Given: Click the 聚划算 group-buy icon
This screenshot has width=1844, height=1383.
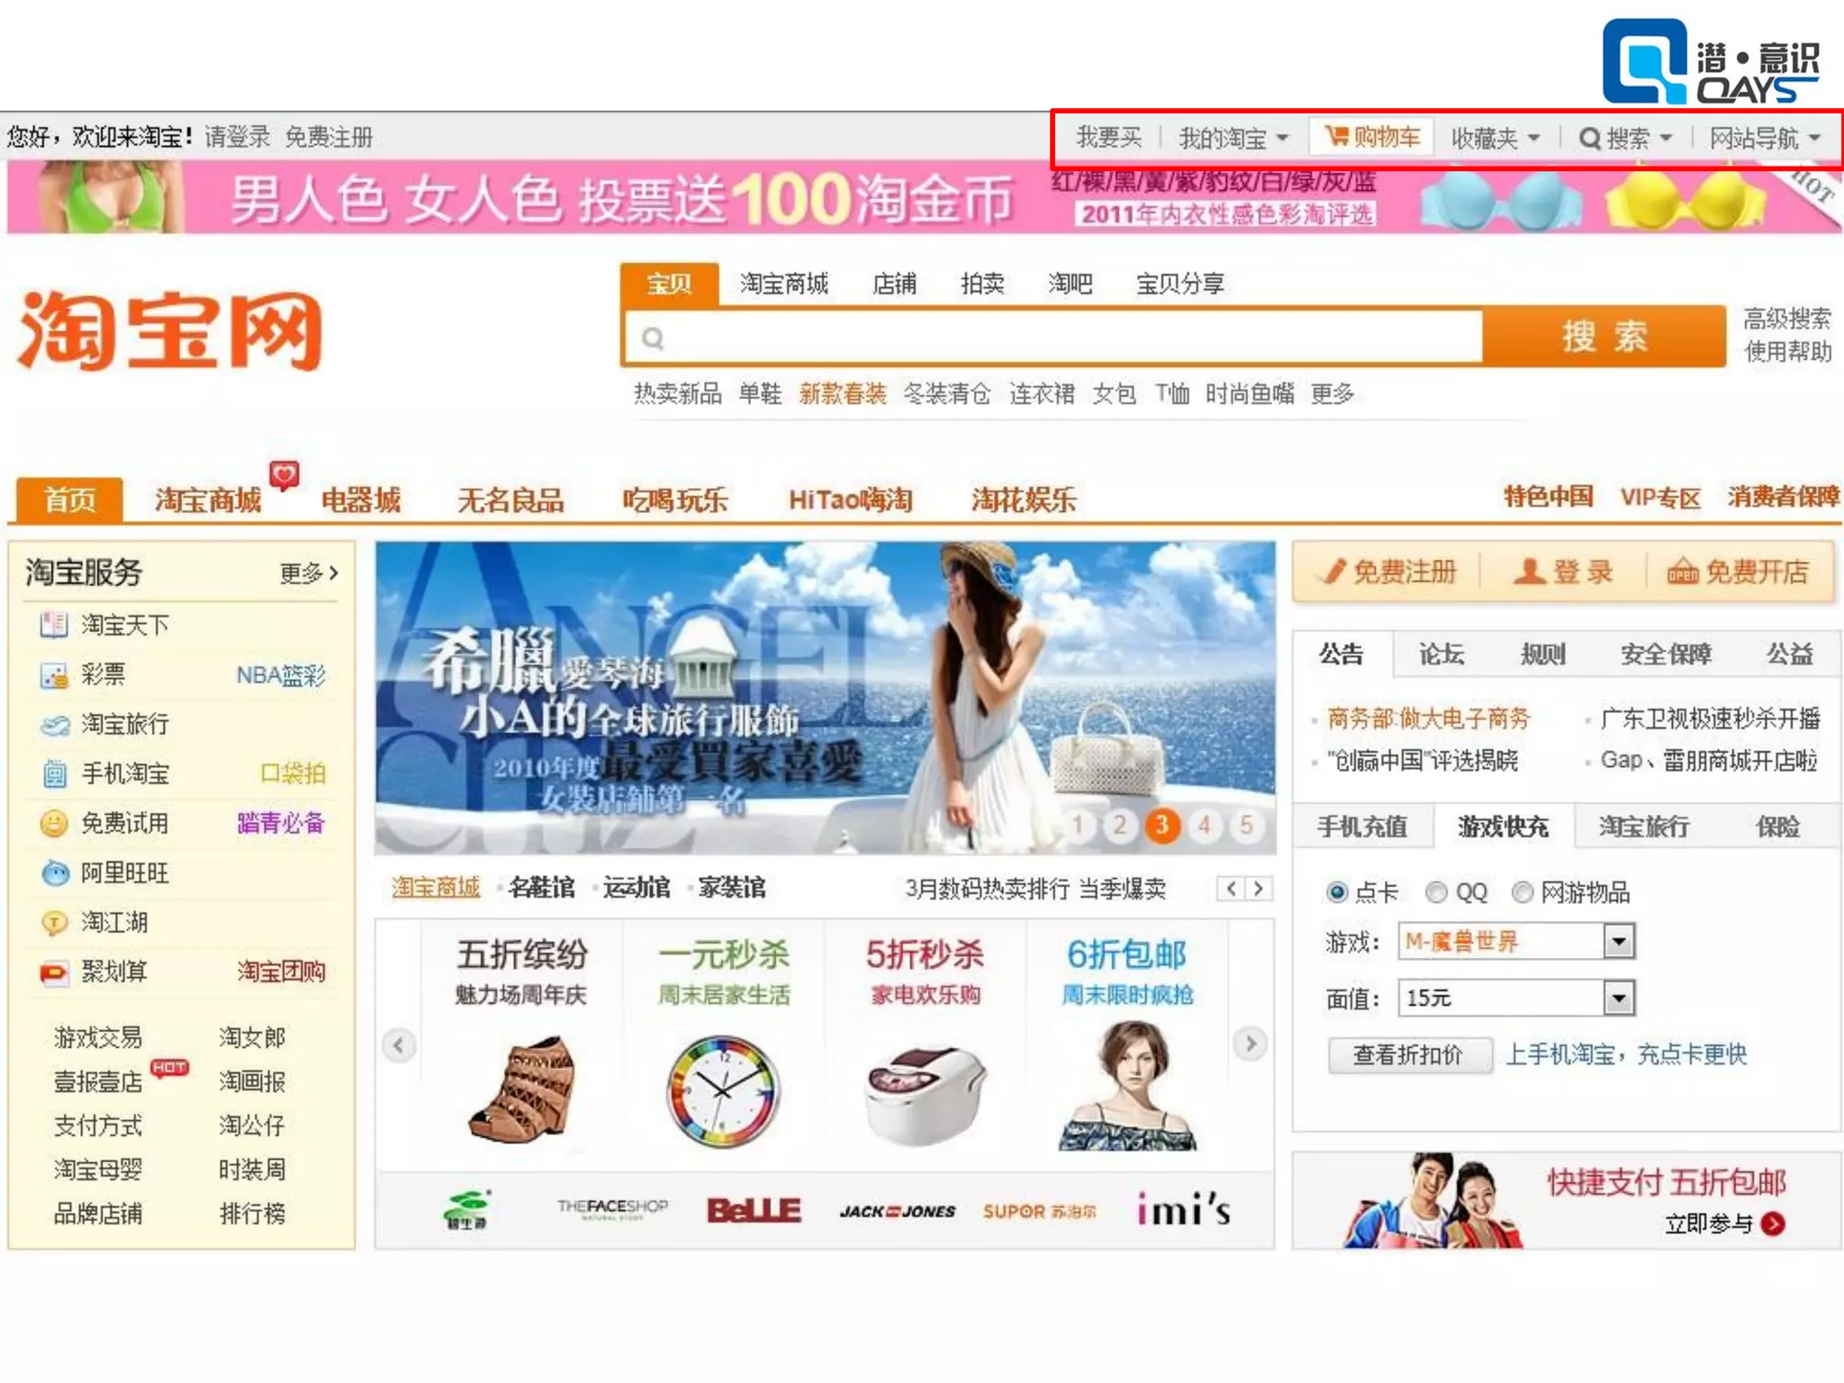Looking at the screenshot, I should pyautogui.click(x=54, y=972).
